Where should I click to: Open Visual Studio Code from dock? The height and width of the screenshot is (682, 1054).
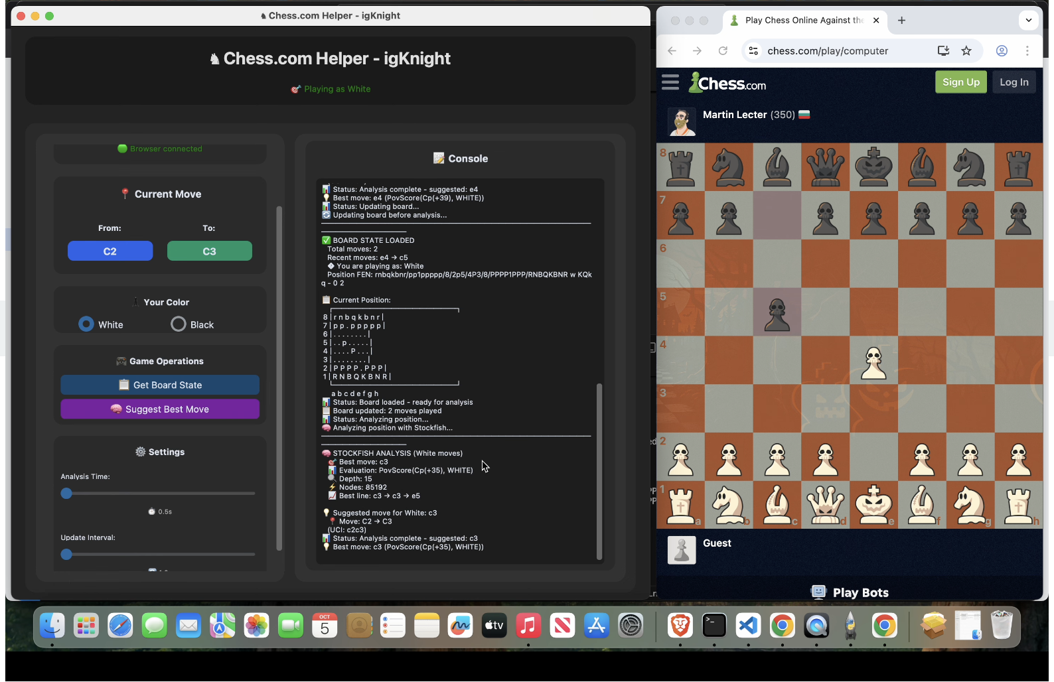coord(748,626)
